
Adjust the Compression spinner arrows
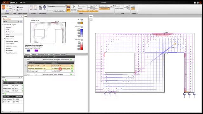[94, 6]
